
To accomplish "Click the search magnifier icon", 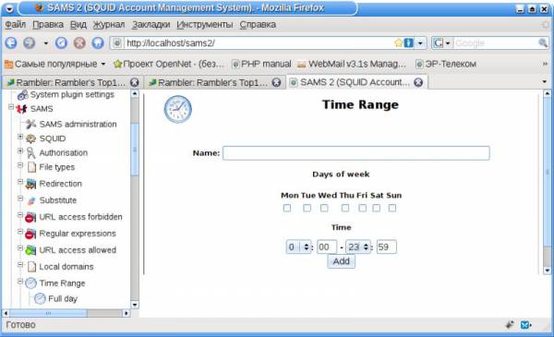I will click(543, 43).
